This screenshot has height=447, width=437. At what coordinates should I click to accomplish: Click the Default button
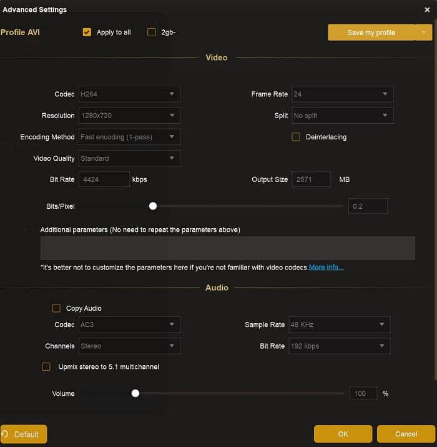24,434
